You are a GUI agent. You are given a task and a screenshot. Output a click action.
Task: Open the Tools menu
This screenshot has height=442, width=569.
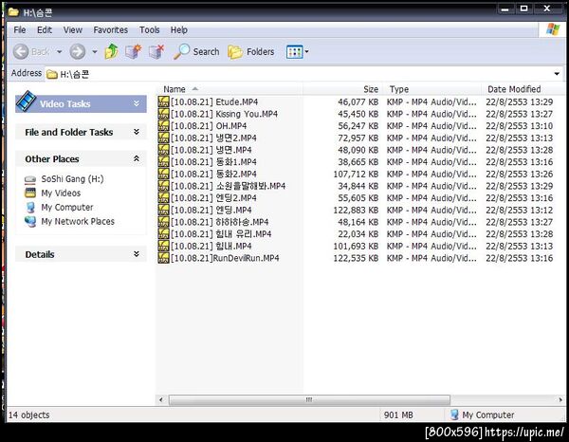(x=150, y=29)
